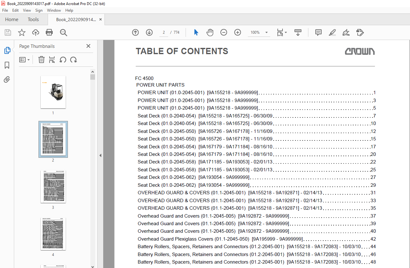Bookmark the file with the star icon

click(x=21, y=32)
